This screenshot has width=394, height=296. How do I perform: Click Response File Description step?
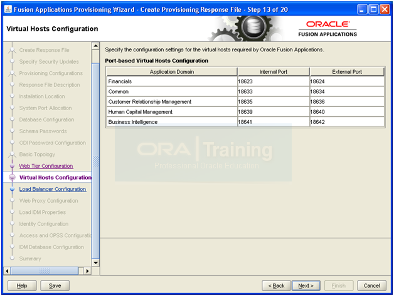[x=50, y=84]
